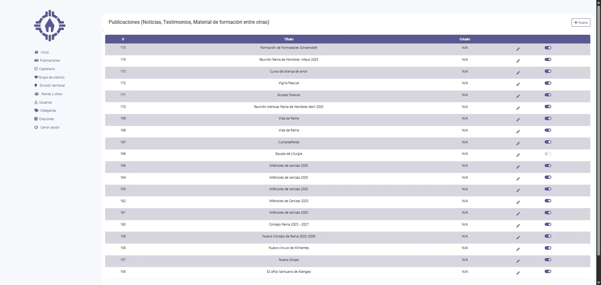Click pencil icon for Grupos Nuevos

click(x=518, y=96)
